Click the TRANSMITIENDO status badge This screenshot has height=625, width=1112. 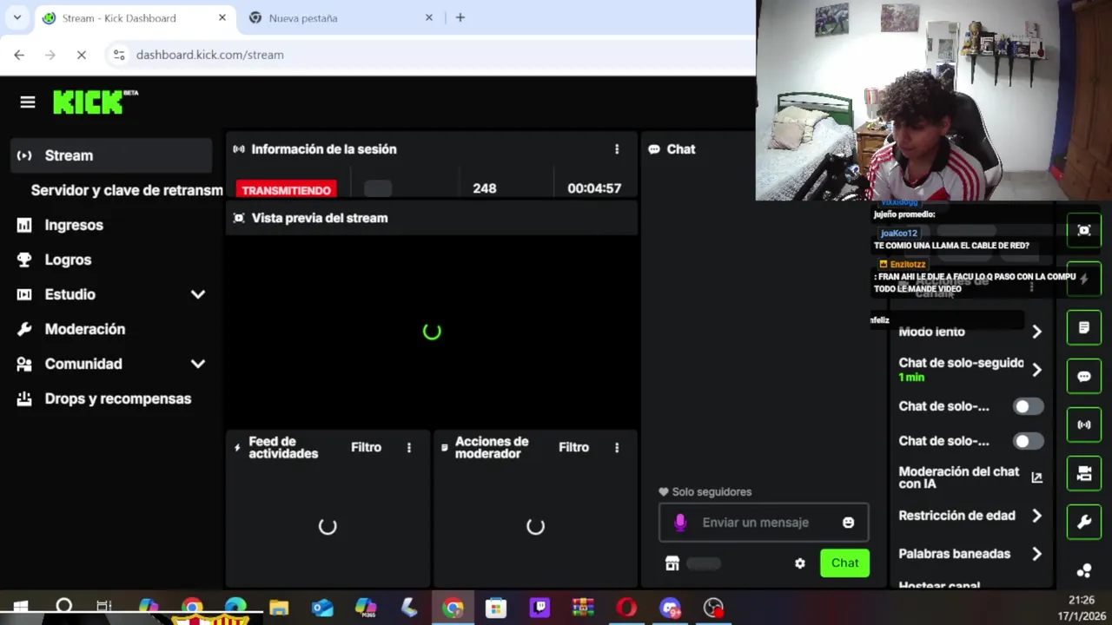[287, 190]
